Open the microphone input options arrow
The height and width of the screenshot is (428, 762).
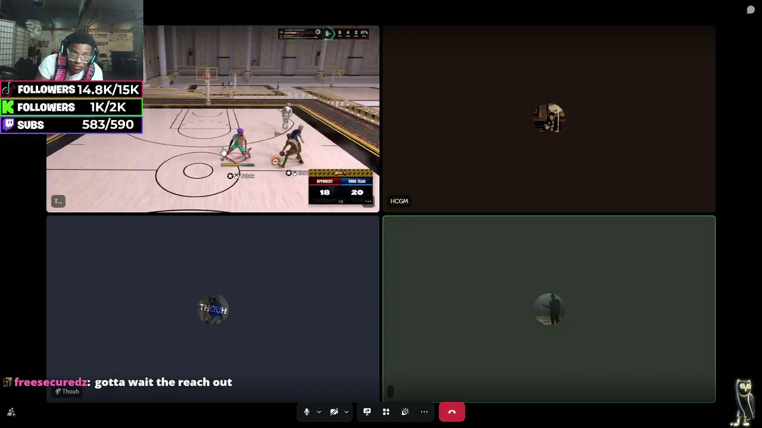click(x=319, y=412)
